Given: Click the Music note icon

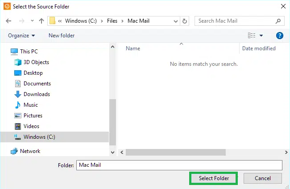Looking at the screenshot, I should (17, 105).
